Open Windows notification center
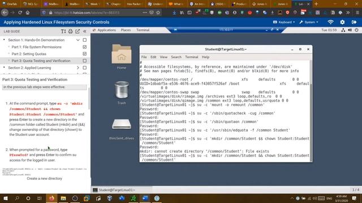 coord(354,198)
